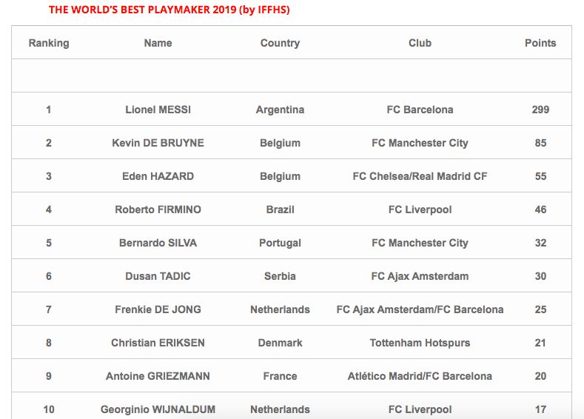This screenshot has width=584, height=419.
Task: Click Frenkie DE JONG's name
Action: 158,309
